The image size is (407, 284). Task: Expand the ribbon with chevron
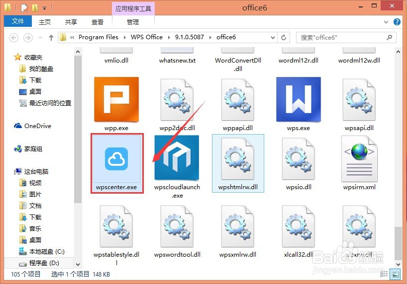click(x=386, y=22)
